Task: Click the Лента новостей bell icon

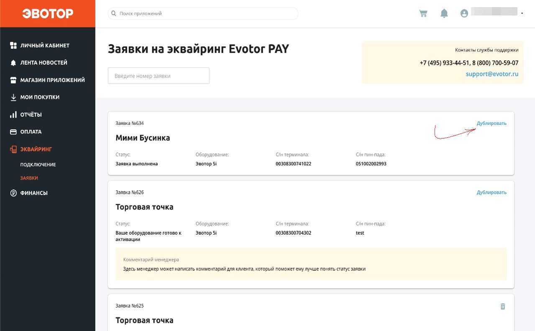Action: pyautogui.click(x=13, y=63)
